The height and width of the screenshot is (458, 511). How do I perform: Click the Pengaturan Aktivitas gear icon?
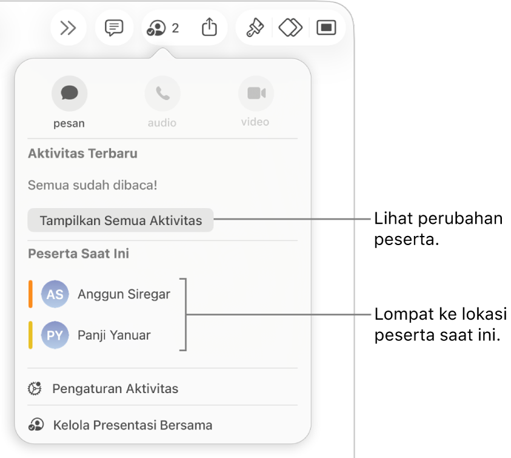coord(35,388)
